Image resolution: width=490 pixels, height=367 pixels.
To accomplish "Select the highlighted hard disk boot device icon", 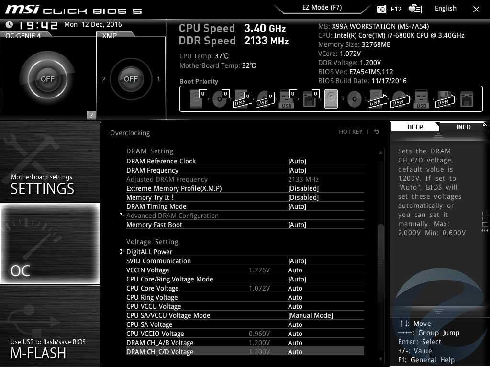I will click(x=331, y=99).
